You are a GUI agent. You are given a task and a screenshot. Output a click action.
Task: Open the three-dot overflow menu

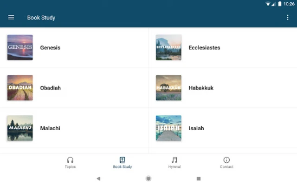click(288, 18)
